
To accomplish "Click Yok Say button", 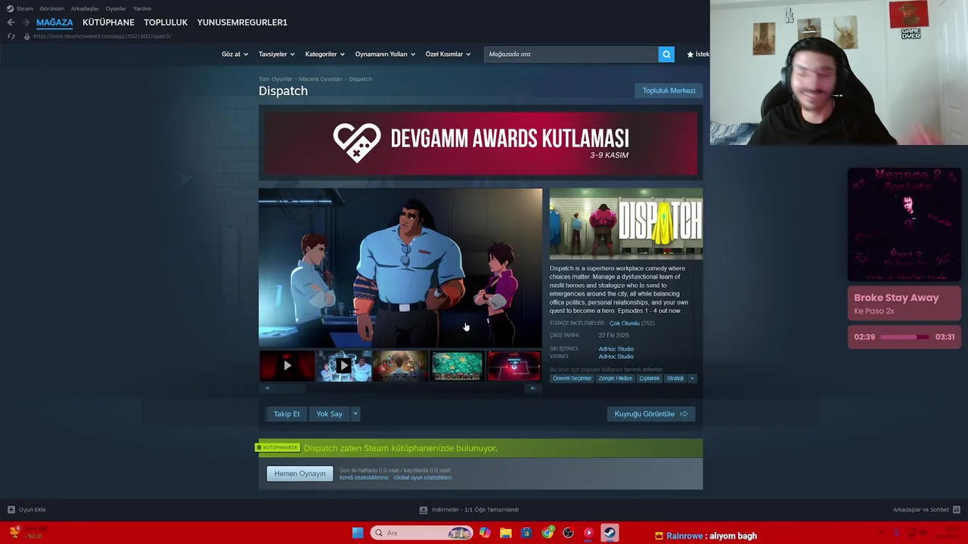I will coord(330,414).
